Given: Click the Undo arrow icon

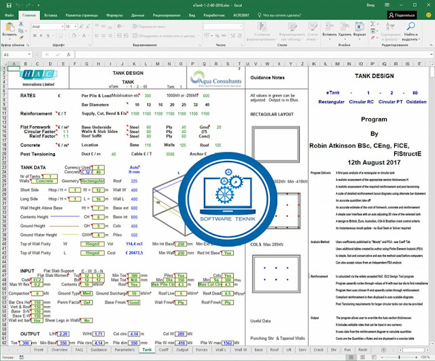Looking at the screenshot, I should click(18, 5).
